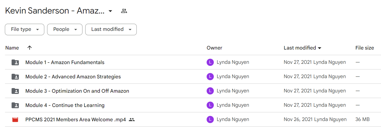
Task: Open Module 2 - Advanced Amazon Strategies folder
Action: [73, 77]
